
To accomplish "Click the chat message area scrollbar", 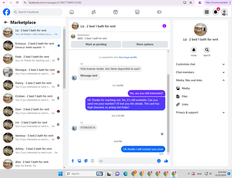I will click(168, 113).
